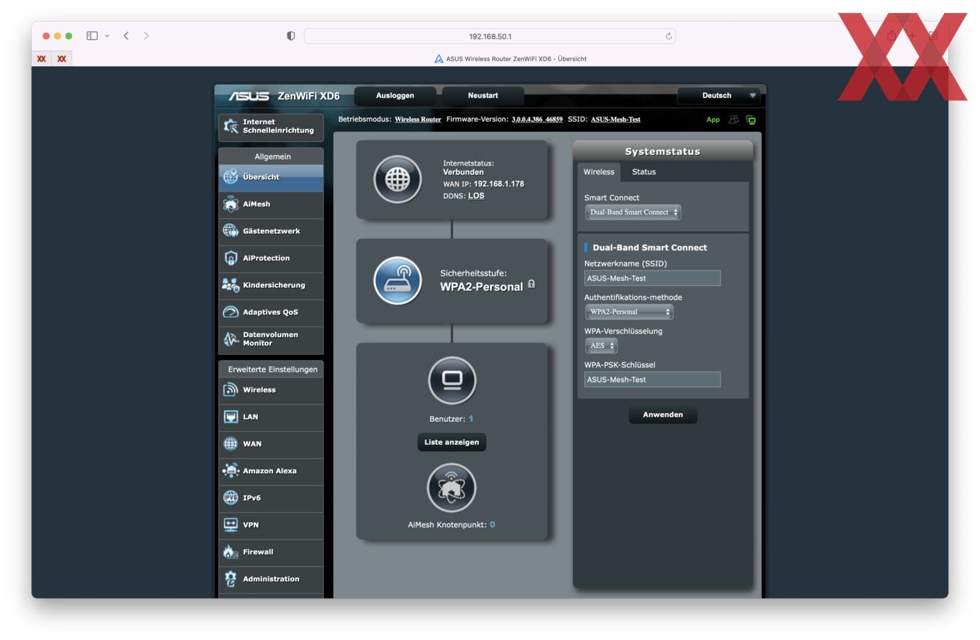This screenshot has width=980, height=640.
Task: Click the Safari sidebar toggle icon
Action: (92, 35)
